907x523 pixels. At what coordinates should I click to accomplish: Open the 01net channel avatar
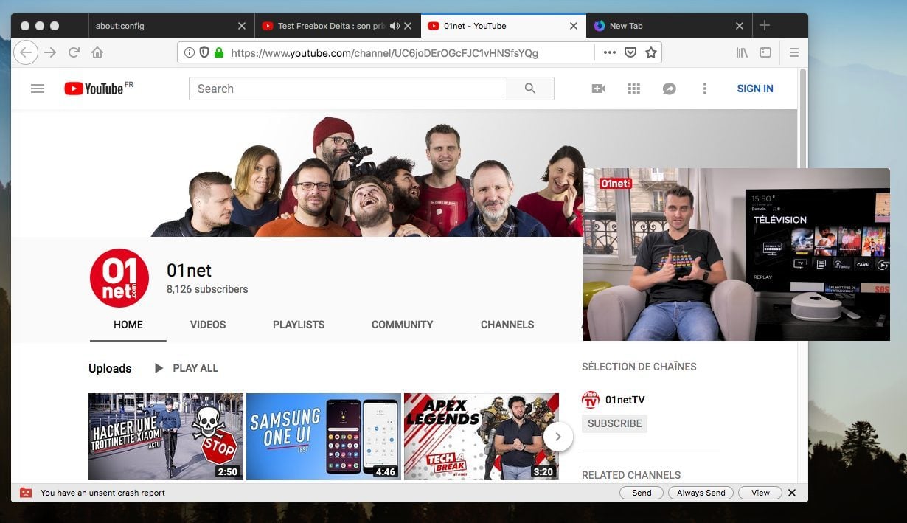coord(119,277)
